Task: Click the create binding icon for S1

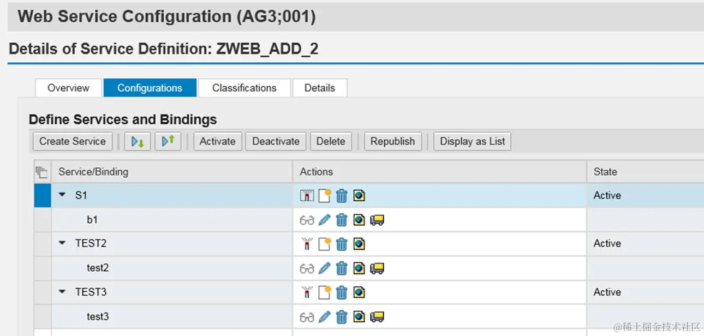Action: tap(325, 195)
